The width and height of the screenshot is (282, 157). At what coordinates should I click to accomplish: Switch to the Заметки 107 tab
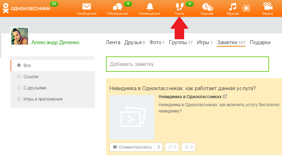pyautogui.click(x=231, y=42)
